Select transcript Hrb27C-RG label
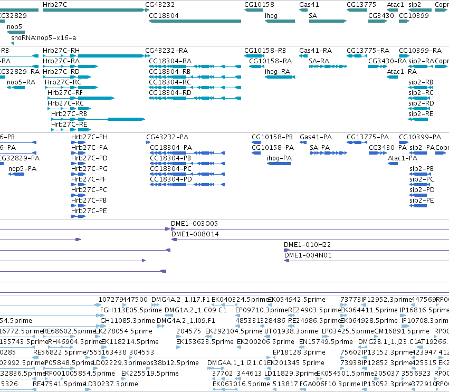 tap(63, 82)
